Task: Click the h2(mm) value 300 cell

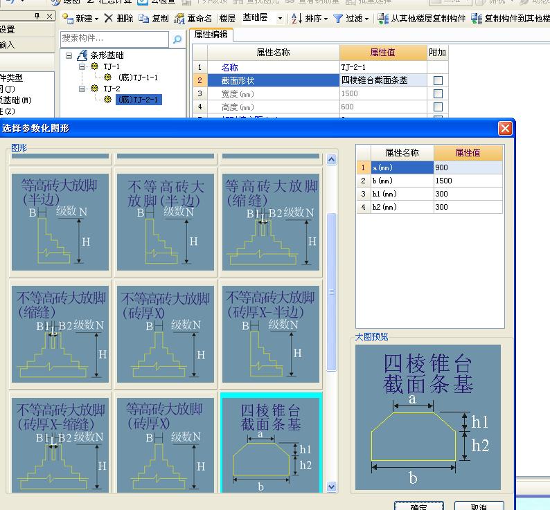Action: pyautogui.click(x=468, y=207)
